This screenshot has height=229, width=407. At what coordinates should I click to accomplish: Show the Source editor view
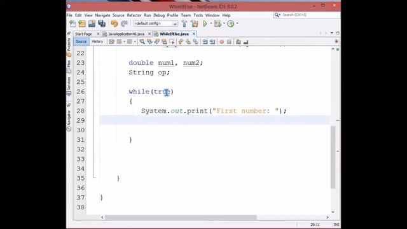tap(81, 41)
